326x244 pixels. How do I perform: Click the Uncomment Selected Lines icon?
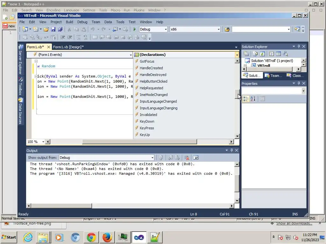click(85, 37)
